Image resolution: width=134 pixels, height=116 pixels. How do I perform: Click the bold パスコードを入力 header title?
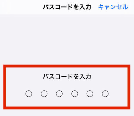tap(67, 7)
